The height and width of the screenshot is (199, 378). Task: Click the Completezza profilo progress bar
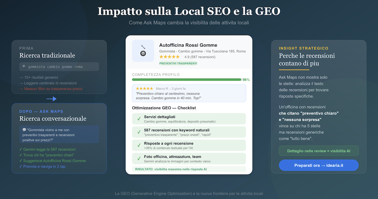pos(186,80)
